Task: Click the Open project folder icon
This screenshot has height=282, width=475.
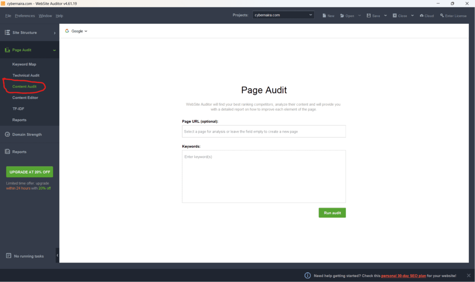Action: click(x=342, y=15)
